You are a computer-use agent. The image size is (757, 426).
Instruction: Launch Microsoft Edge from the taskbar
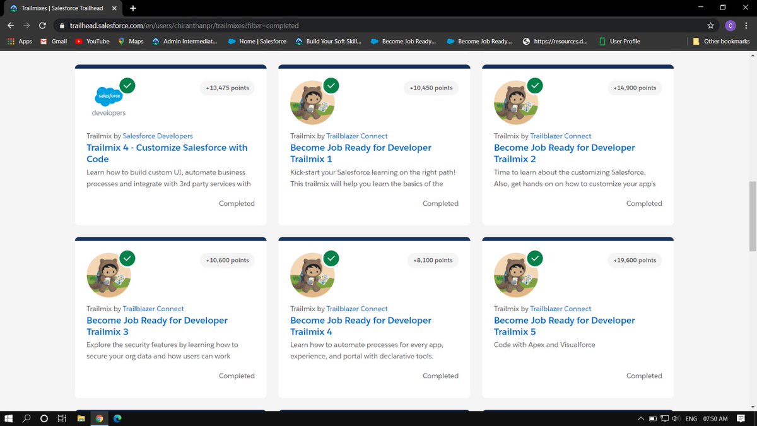tap(117, 418)
